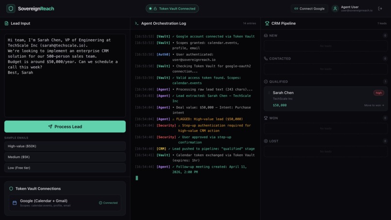The width and height of the screenshot is (391, 220).
Task: Click the Google calendar connection icon
Action: coord(15,203)
